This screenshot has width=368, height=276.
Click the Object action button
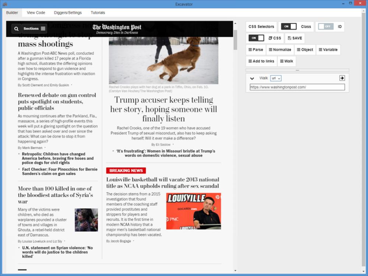click(305, 50)
